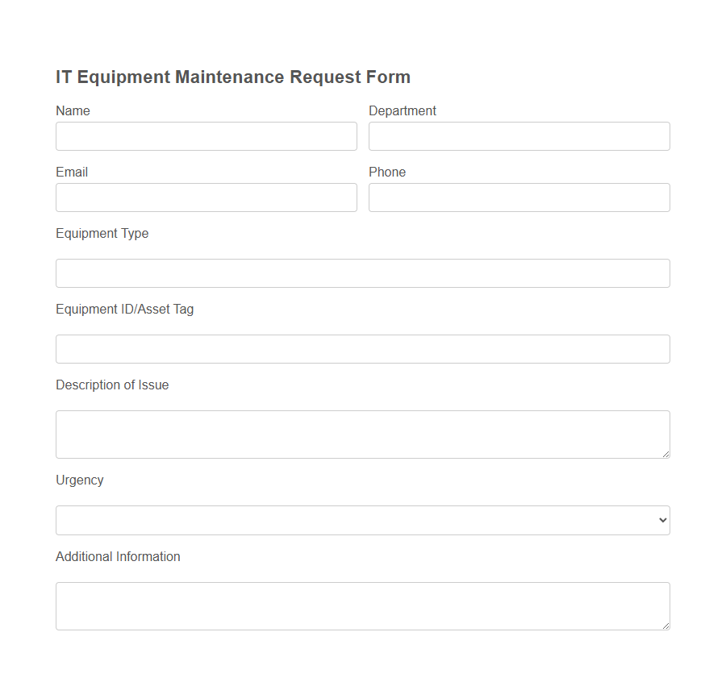Click the Equipment ID/Asset Tag input field

coord(362,349)
